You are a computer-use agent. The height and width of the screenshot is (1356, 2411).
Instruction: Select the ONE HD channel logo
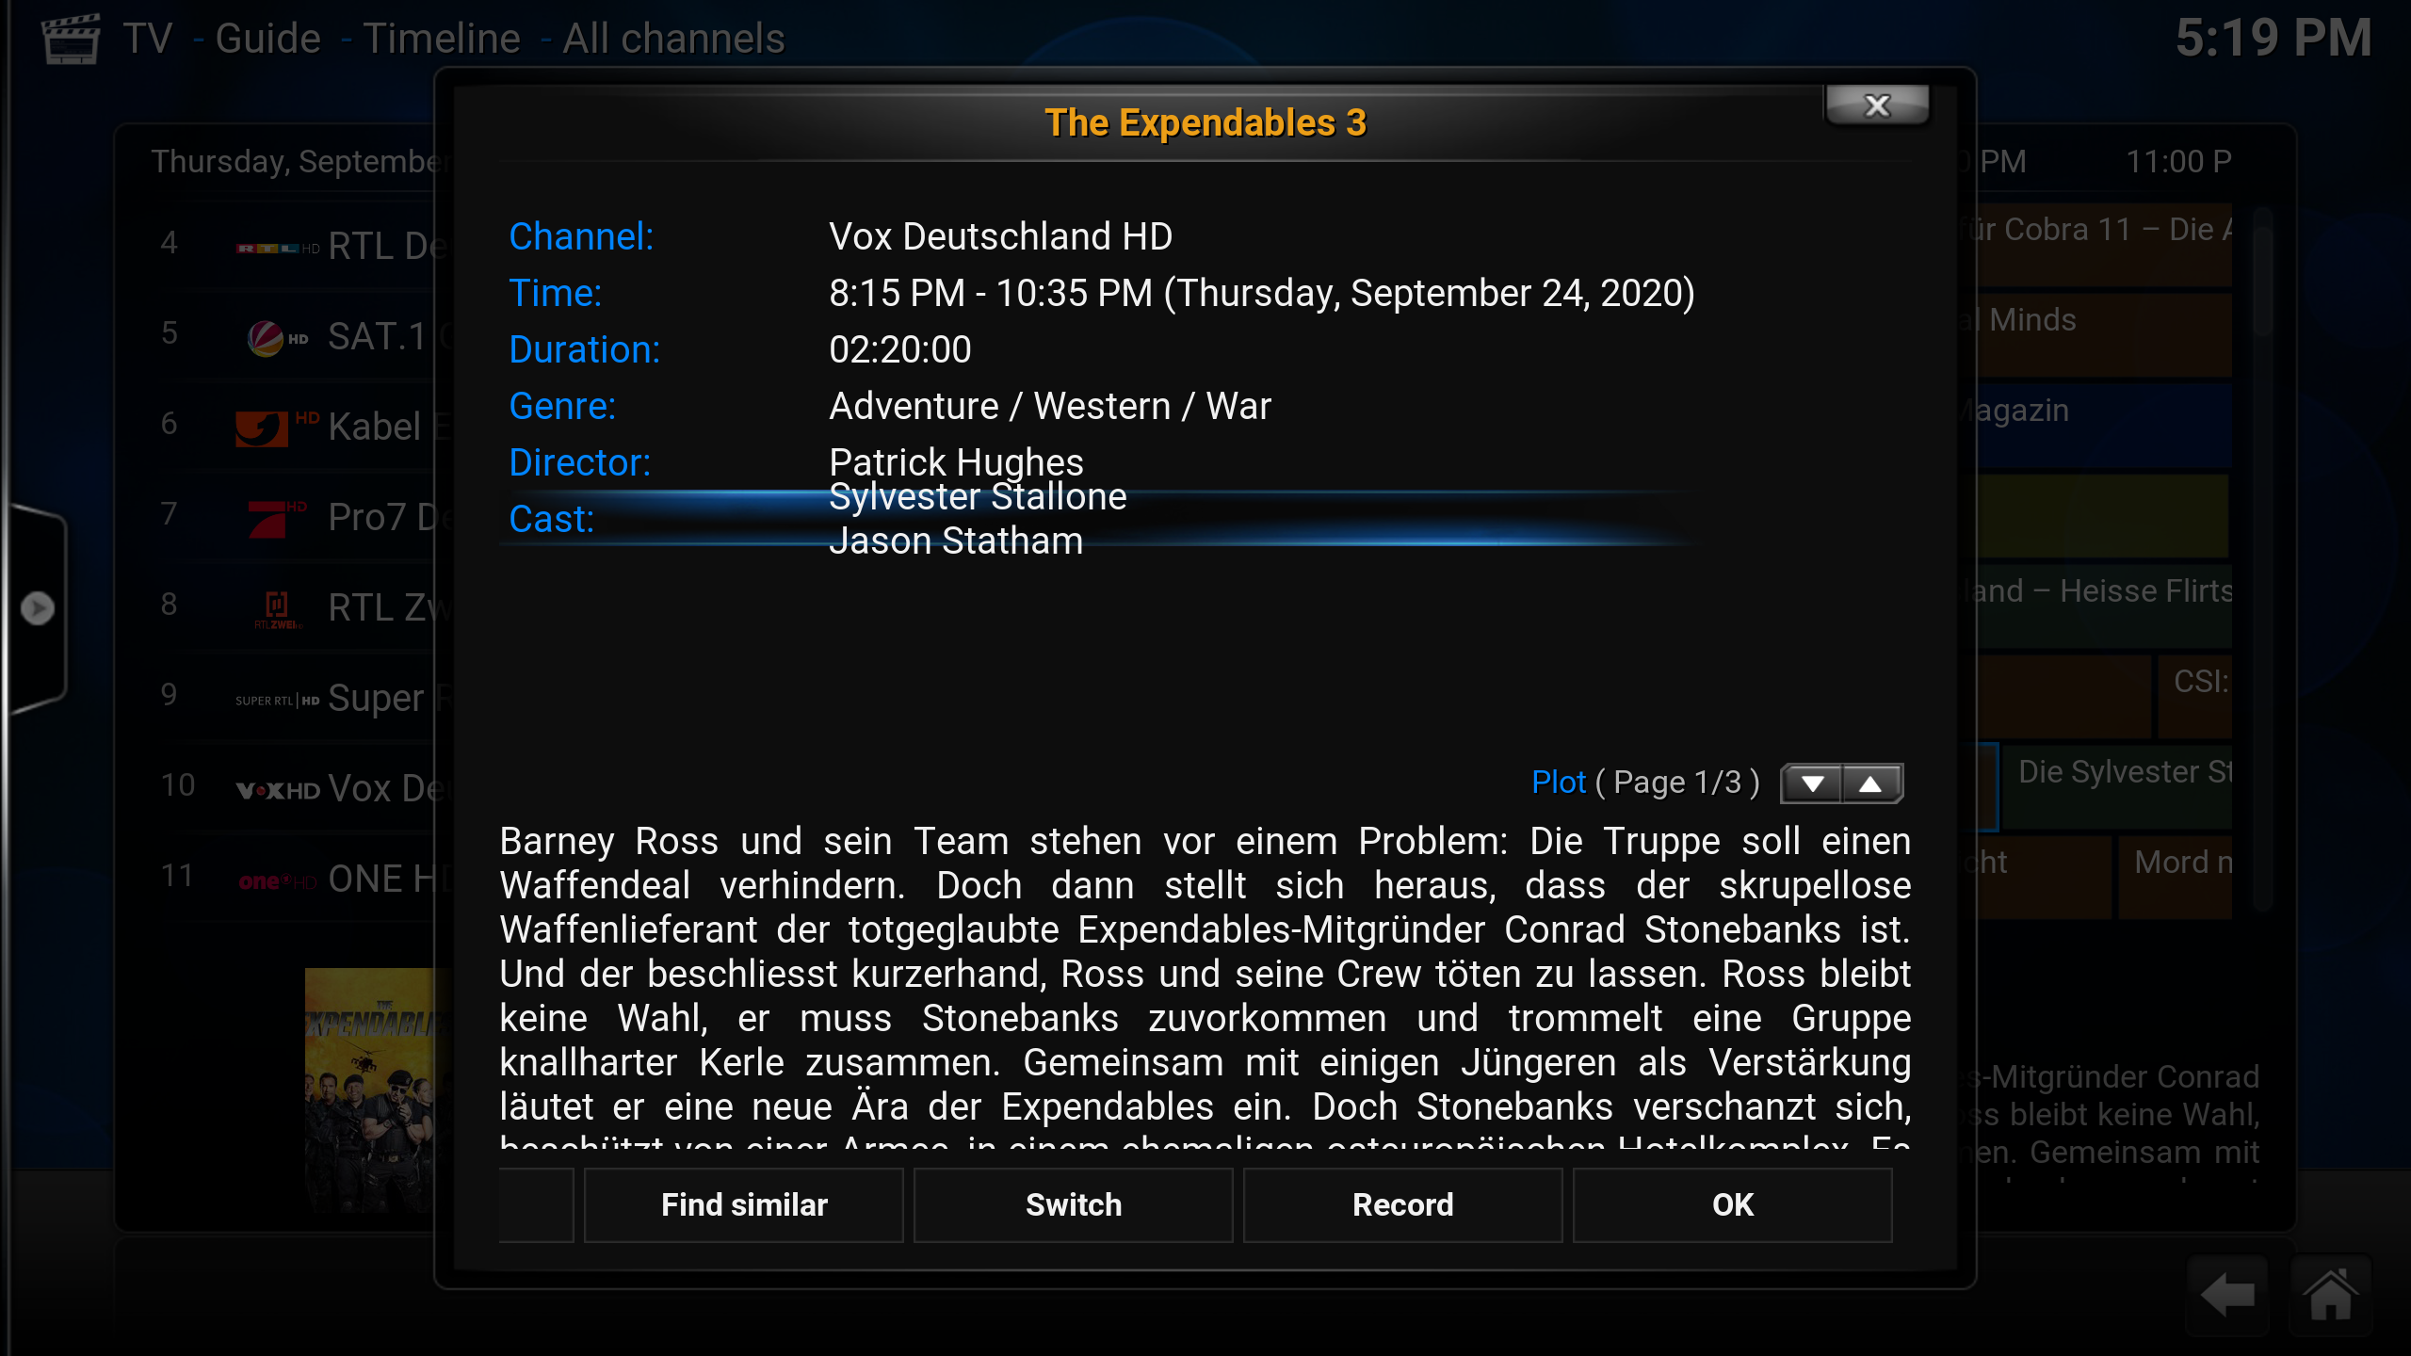point(278,880)
